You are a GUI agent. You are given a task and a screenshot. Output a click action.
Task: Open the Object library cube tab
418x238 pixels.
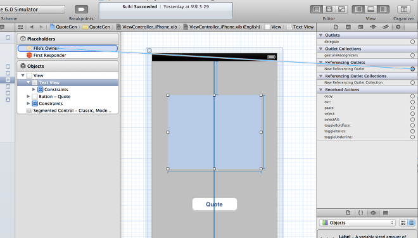point(373,213)
